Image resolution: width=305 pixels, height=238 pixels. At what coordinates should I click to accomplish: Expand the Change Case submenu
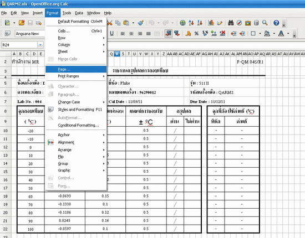76,102
